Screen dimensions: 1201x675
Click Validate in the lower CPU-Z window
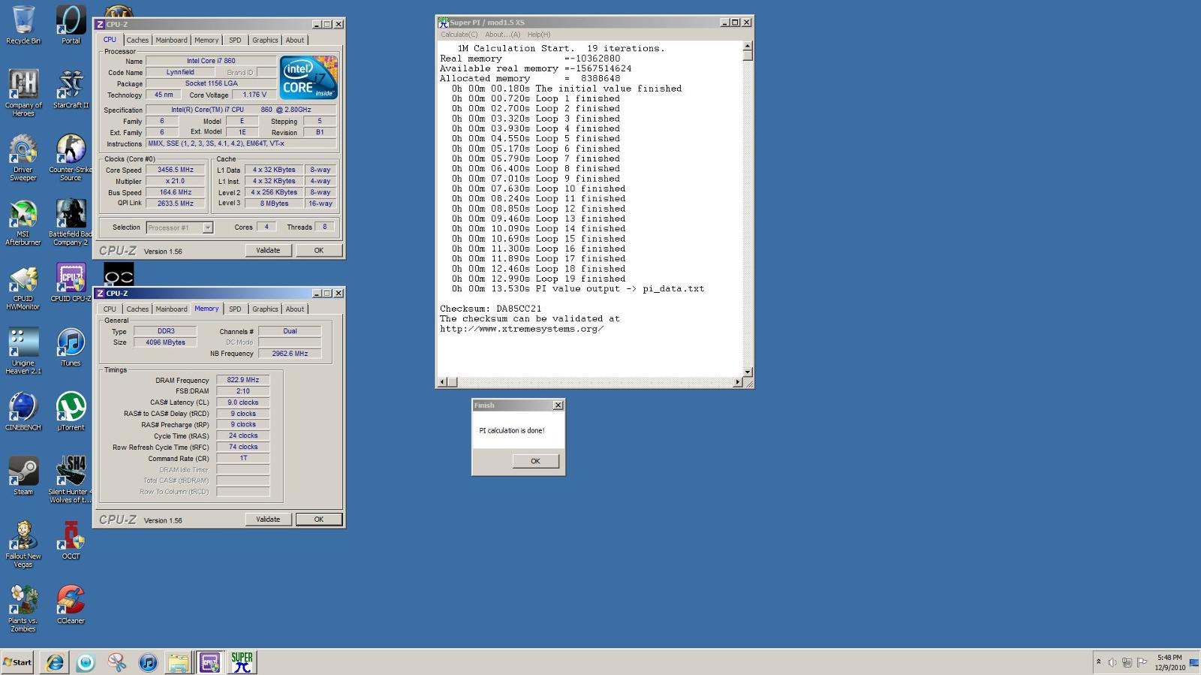coord(268,520)
